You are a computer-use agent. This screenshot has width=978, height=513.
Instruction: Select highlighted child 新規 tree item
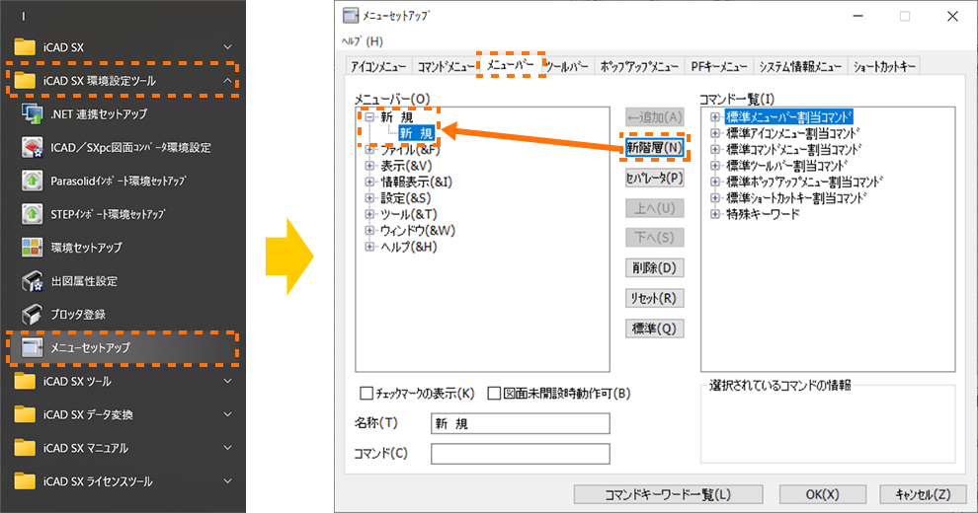coord(416,133)
